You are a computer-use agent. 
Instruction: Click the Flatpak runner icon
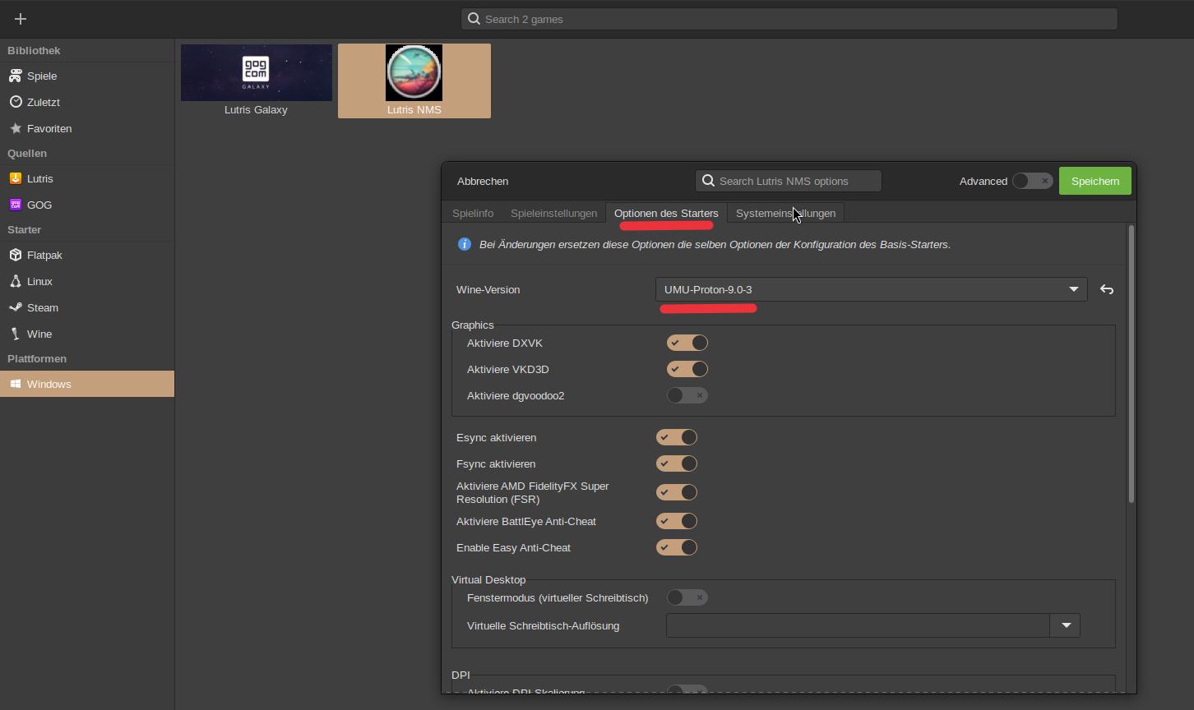click(x=16, y=255)
